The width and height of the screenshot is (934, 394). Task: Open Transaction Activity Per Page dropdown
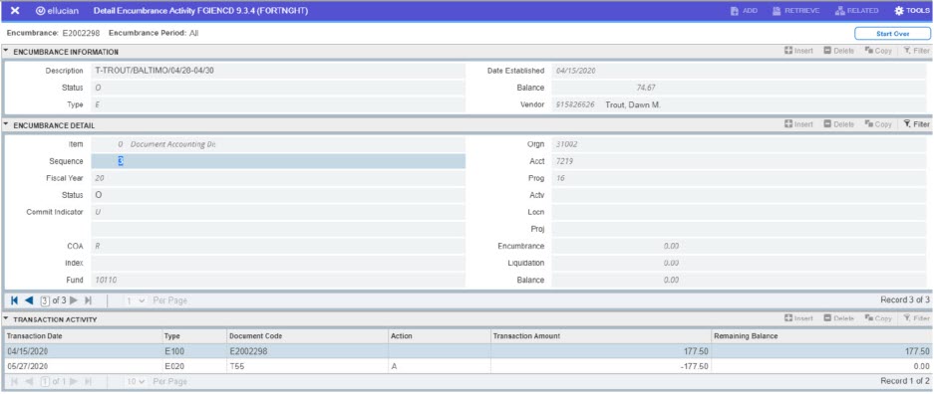pyautogui.click(x=136, y=381)
